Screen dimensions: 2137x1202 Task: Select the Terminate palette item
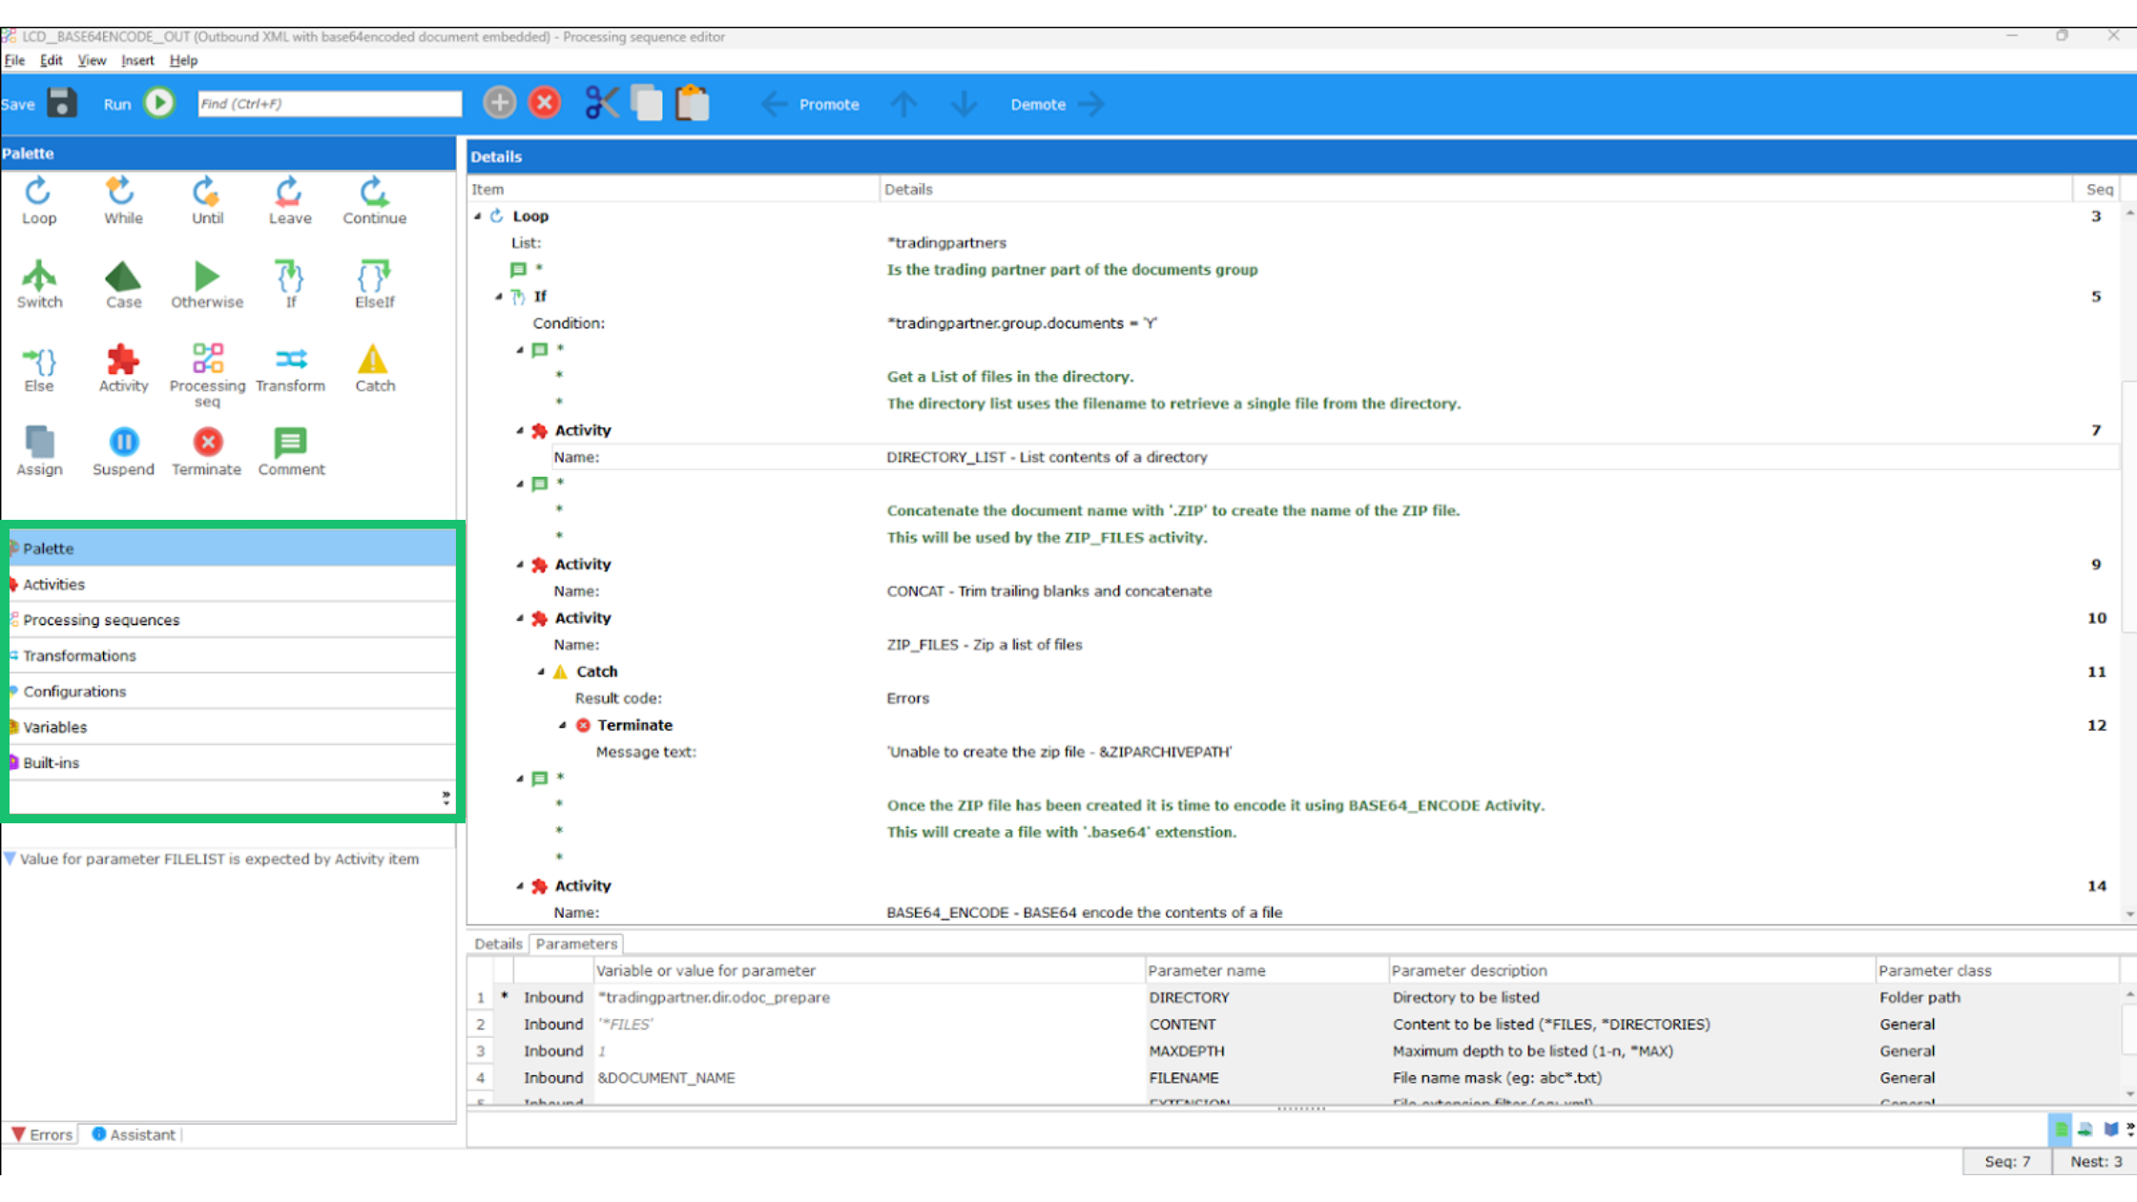(207, 452)
